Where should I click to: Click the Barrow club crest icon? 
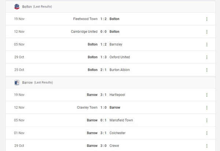coord(17,83)
